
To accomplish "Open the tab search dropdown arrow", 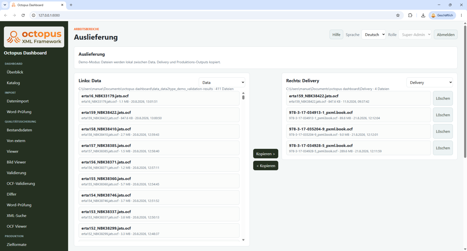I will pos(5,5).
